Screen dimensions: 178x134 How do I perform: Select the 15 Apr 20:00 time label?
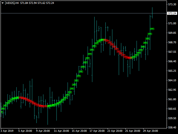(79, 131)
